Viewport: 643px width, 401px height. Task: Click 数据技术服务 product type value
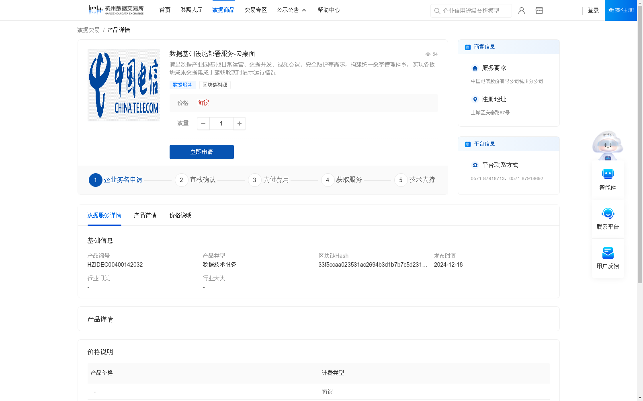219,265
